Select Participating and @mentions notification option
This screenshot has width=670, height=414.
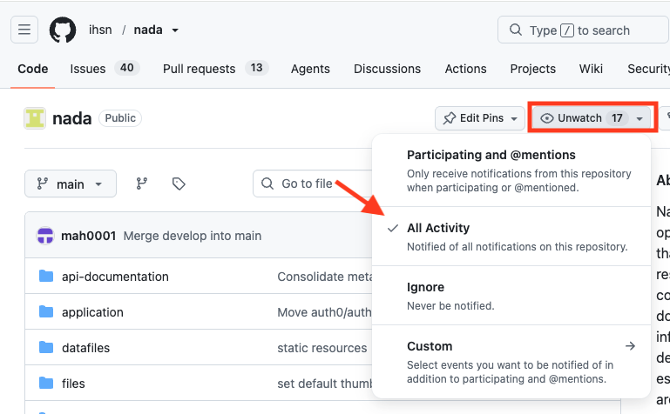511,170
